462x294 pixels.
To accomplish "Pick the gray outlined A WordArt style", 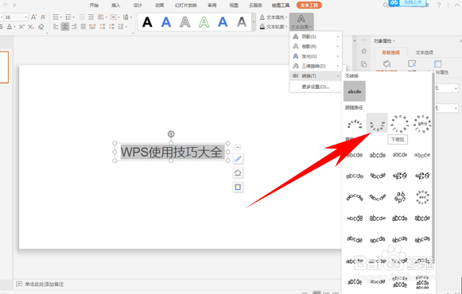I will [185, 22].
